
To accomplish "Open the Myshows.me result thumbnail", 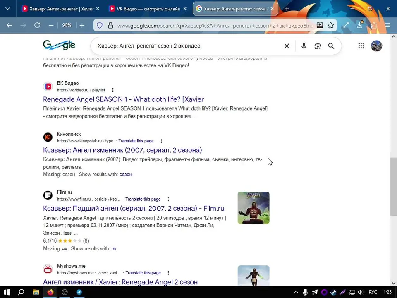I will [254, 276].
